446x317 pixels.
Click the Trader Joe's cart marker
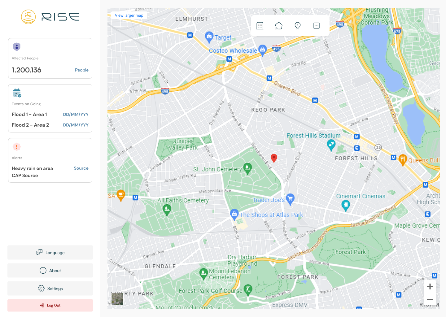click(290, 199)
